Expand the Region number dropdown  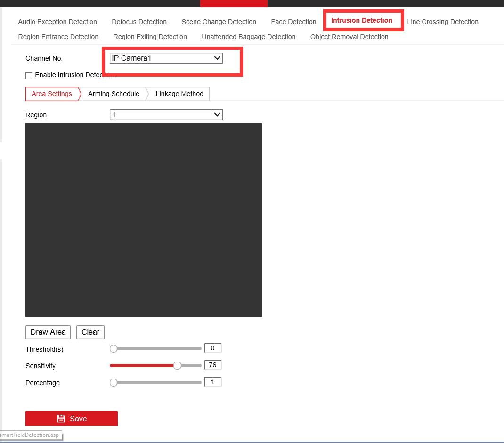click(x=166, y=115)
